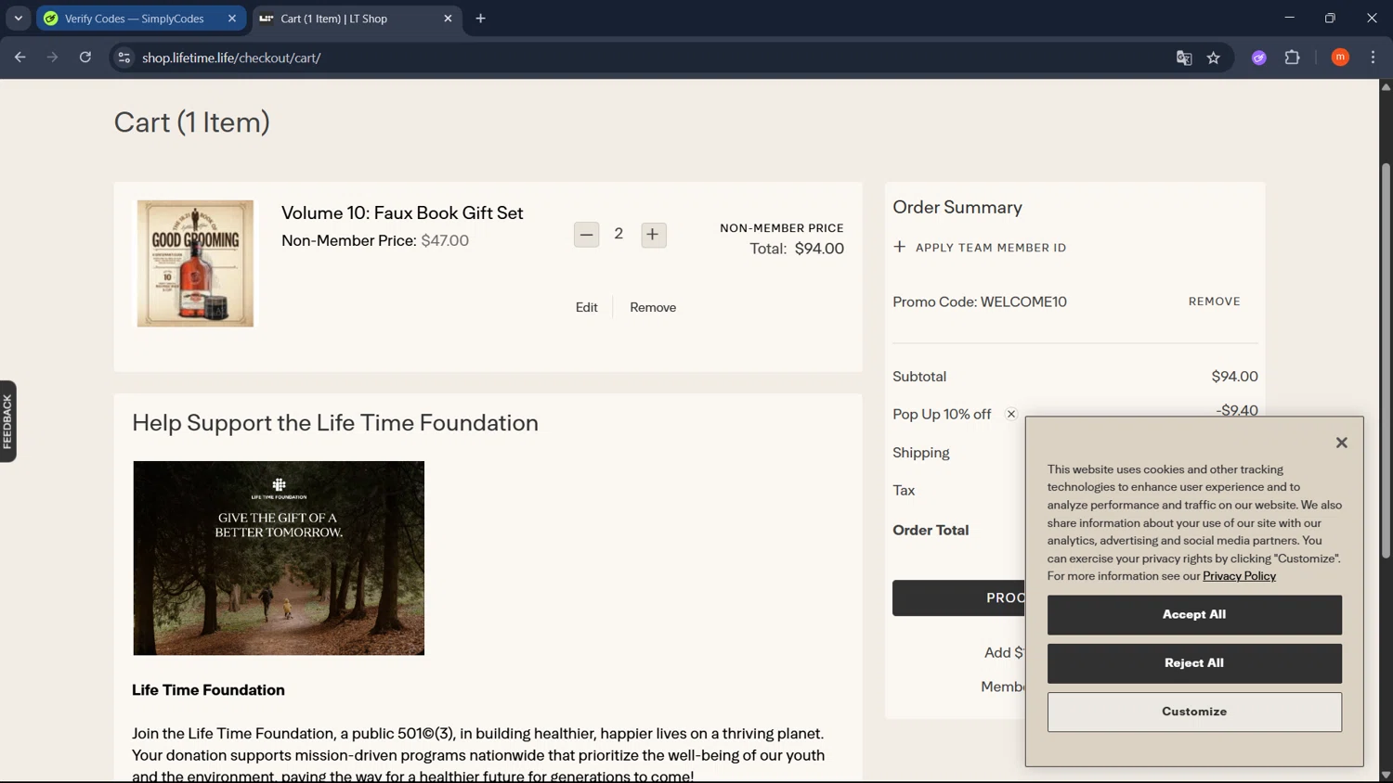Go back to the previous page
The width and height of the screenshot is (1393, 783).
click(x=20, y=58)
